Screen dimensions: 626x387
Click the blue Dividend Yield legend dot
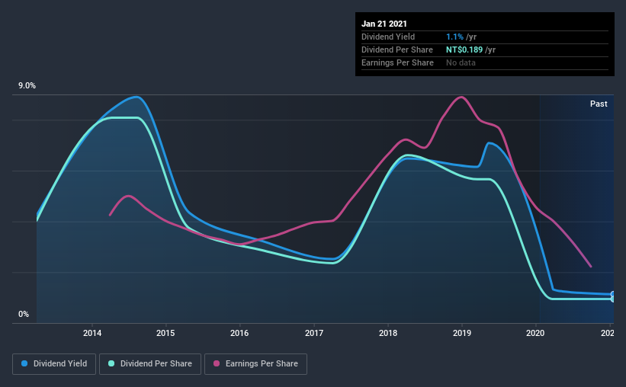click(24, 363)
